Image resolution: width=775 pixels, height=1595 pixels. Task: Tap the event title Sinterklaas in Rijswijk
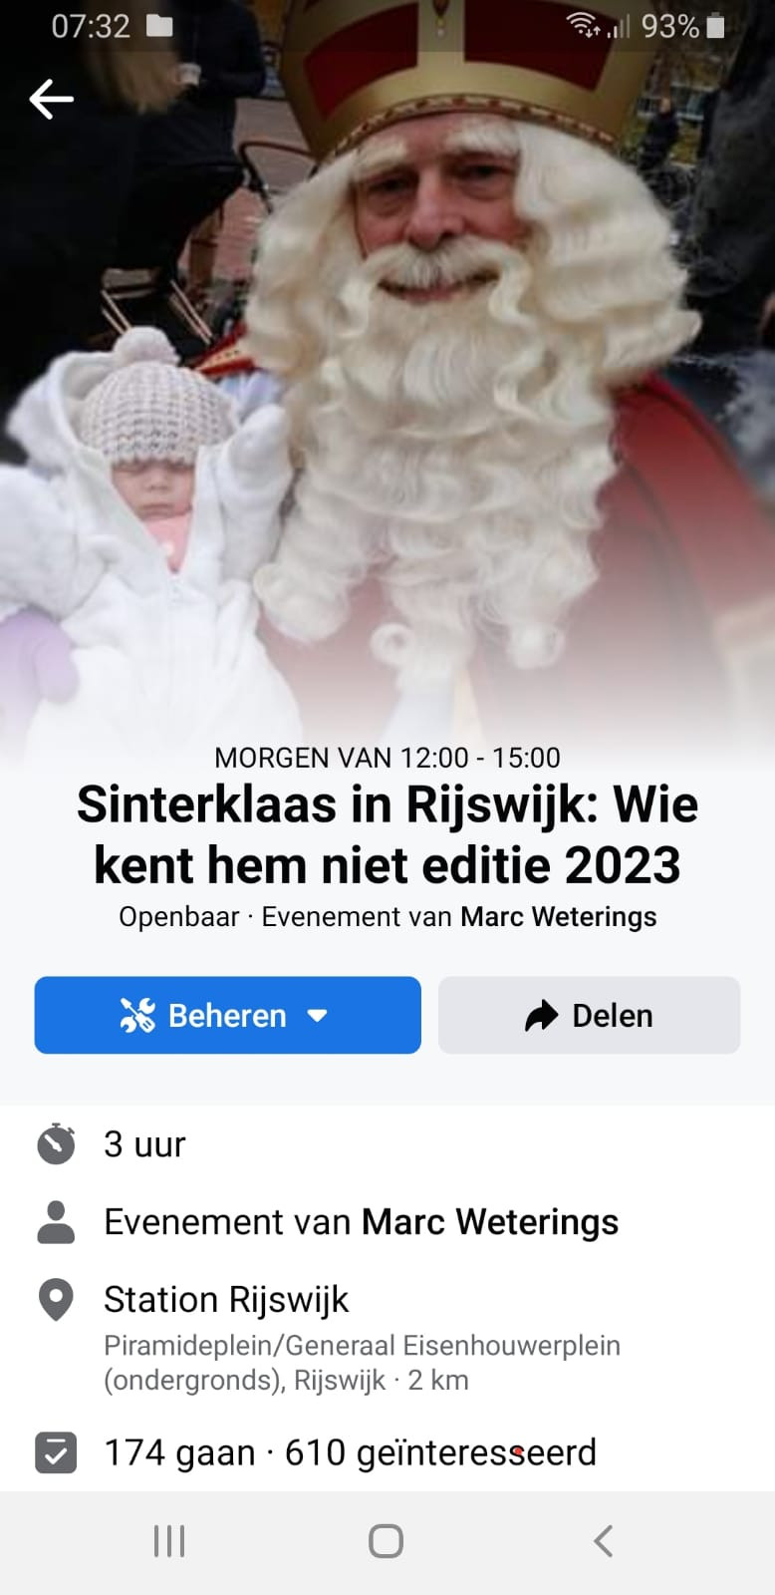pos(387,834)
